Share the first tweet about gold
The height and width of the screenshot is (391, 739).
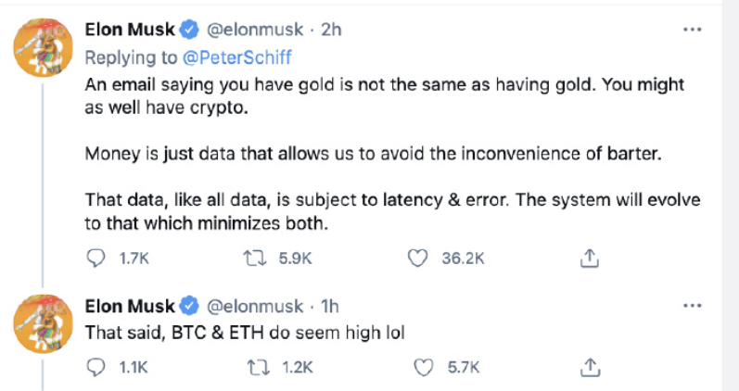(587, 259)
